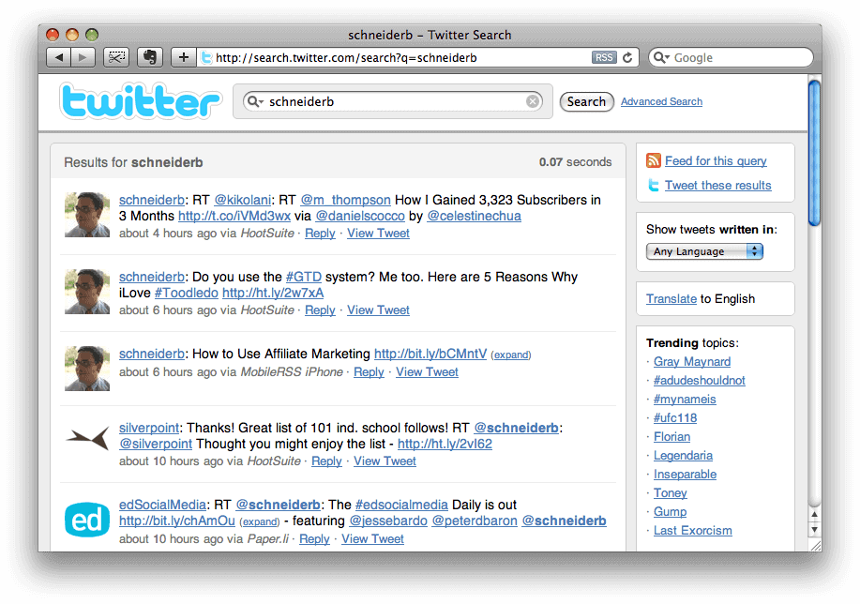Viewport: 860px width, 604px height.
Task: Click the page vertical scrollbar thumb
Action: (x=814, y=150)
